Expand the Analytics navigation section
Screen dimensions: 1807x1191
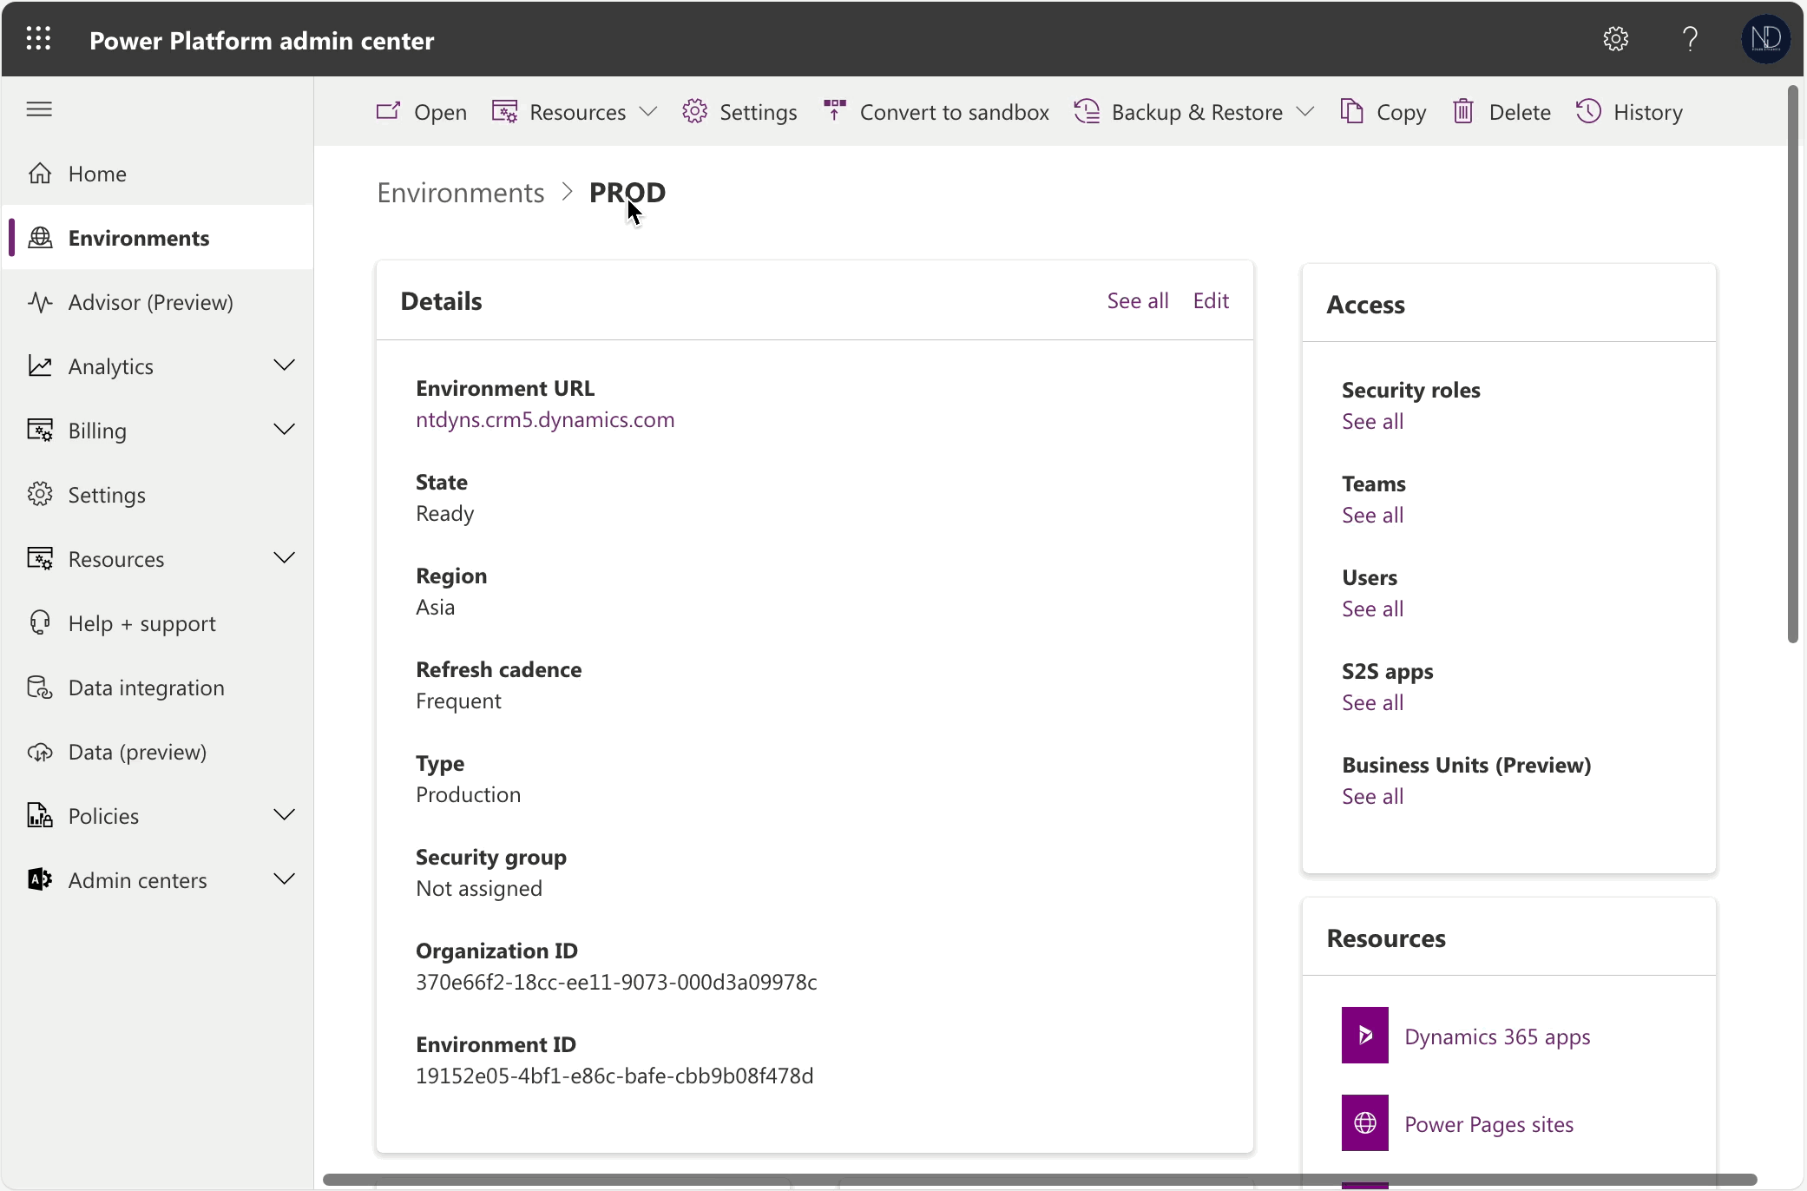click(x=284, y=365)
